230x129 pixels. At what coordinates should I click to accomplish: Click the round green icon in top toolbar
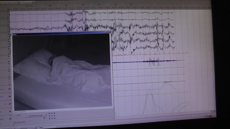[x=22, y=3]
